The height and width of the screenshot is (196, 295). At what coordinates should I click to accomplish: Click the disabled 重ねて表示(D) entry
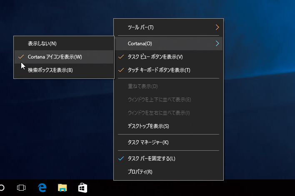tap(169, 86)
